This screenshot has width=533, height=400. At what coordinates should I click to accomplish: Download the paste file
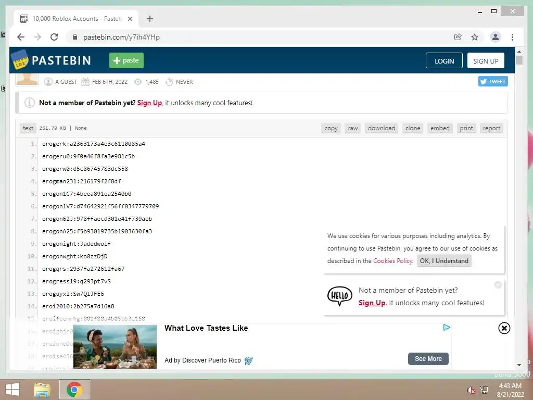point(382,128)
